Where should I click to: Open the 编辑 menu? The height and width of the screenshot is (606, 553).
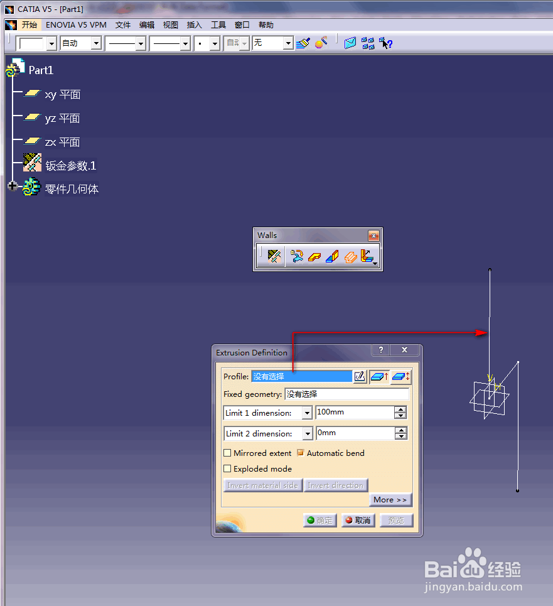(x=147, y=24)
